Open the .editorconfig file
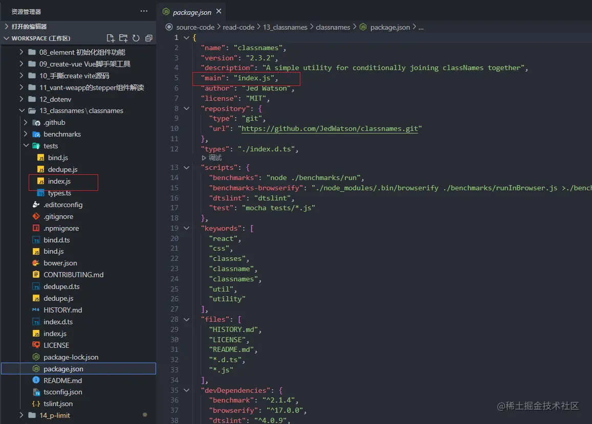 62,205
